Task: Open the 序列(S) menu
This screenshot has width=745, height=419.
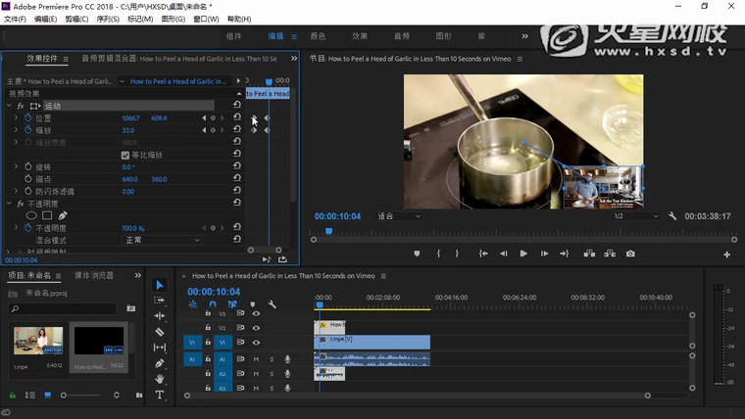Action: tap(108, 19)
